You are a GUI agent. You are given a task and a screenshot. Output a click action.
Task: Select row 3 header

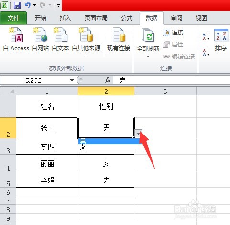(x=8, y=146)
